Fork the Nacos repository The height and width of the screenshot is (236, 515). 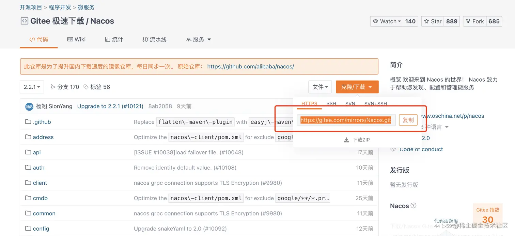point(474,21)
